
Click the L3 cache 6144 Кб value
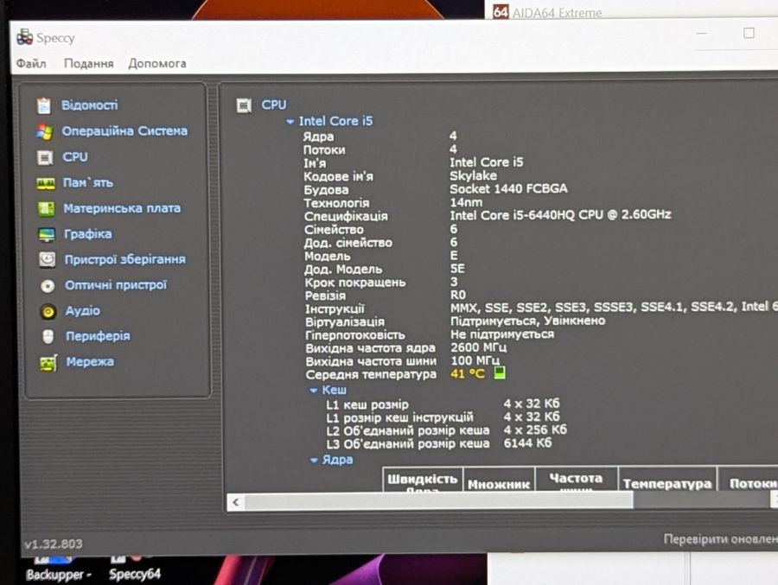pyautogui.click(x=527, y=442)
